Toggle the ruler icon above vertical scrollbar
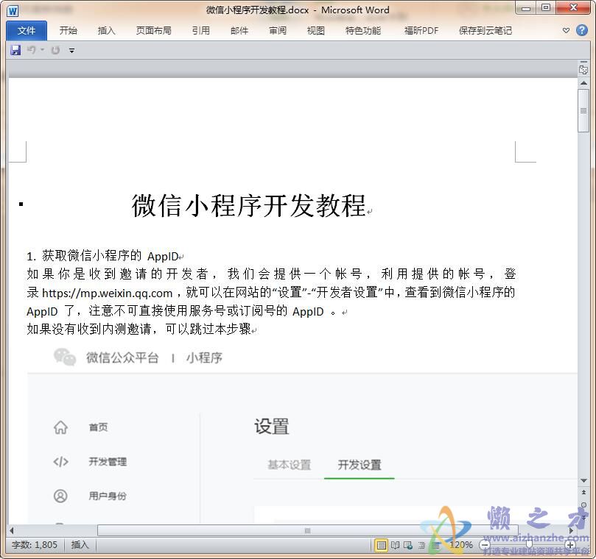 click(x=583, y=68)
